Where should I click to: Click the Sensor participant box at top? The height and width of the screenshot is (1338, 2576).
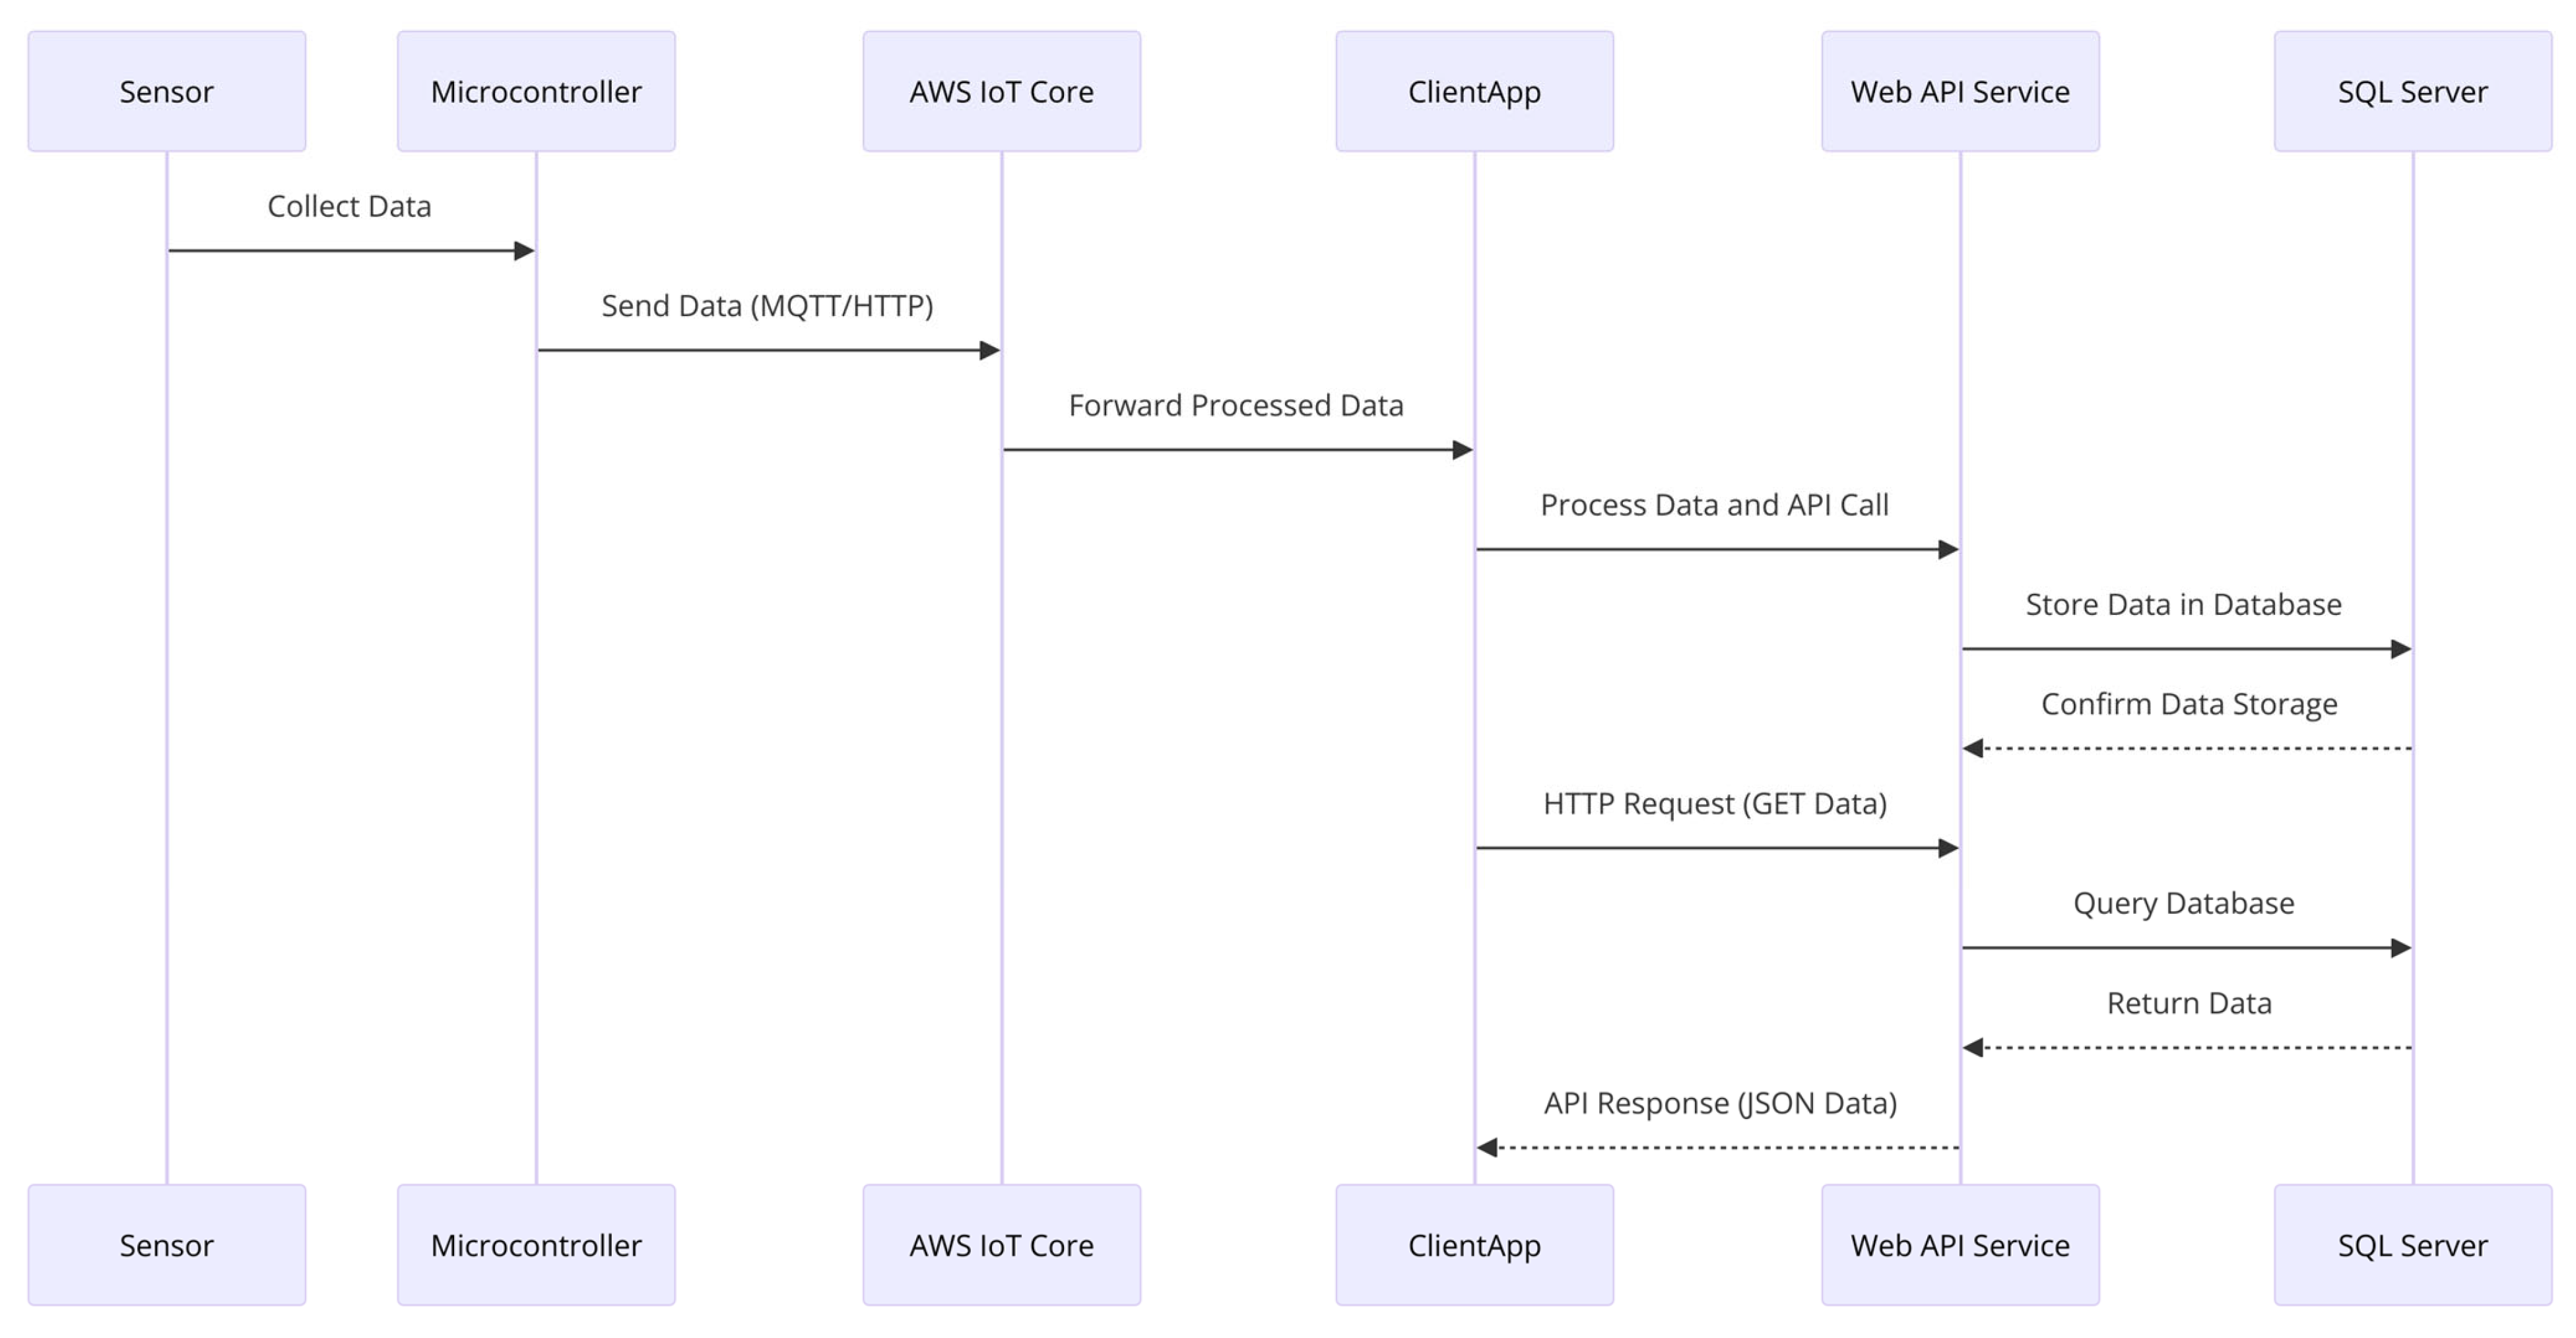(166, 91)
